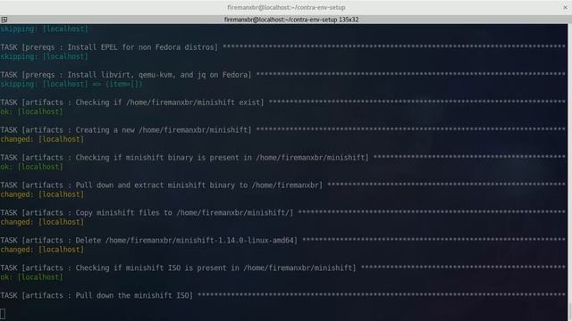Click 'changed: [localhost]' under Delete task
The image size is (572, 321).
pos(42,250)
